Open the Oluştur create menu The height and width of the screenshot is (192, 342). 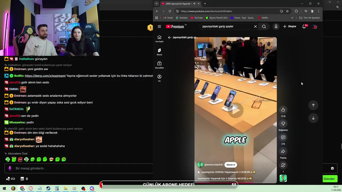(290, 26)
